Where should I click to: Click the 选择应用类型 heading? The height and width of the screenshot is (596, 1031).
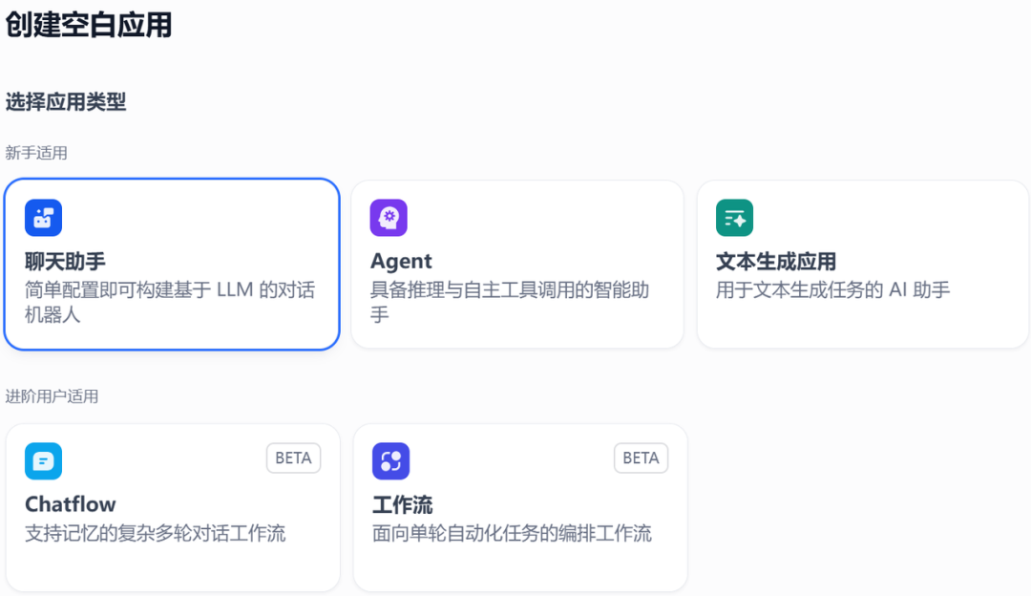(66, 102)
